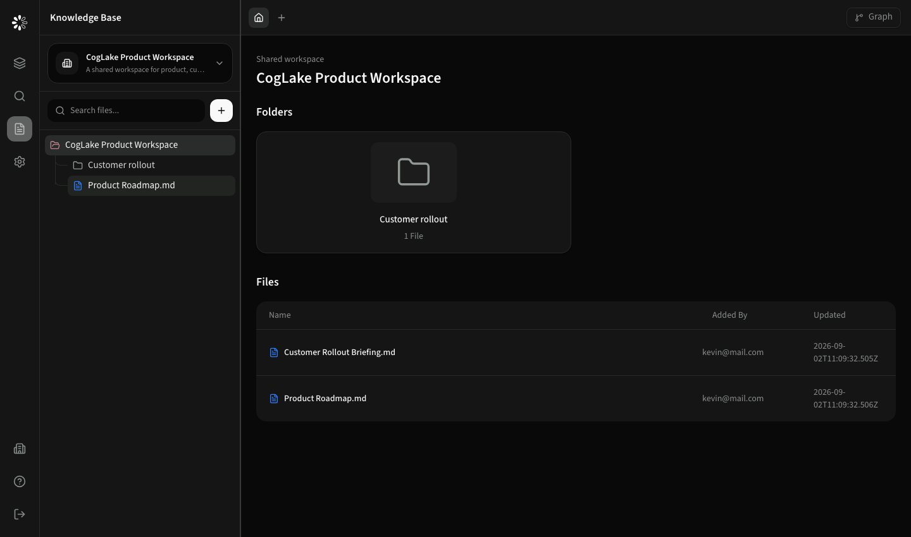Viewport: 911px width, 537px height.
Task: Click file icon beside Product Roadmap.md in table
Action: pos(274,399)
